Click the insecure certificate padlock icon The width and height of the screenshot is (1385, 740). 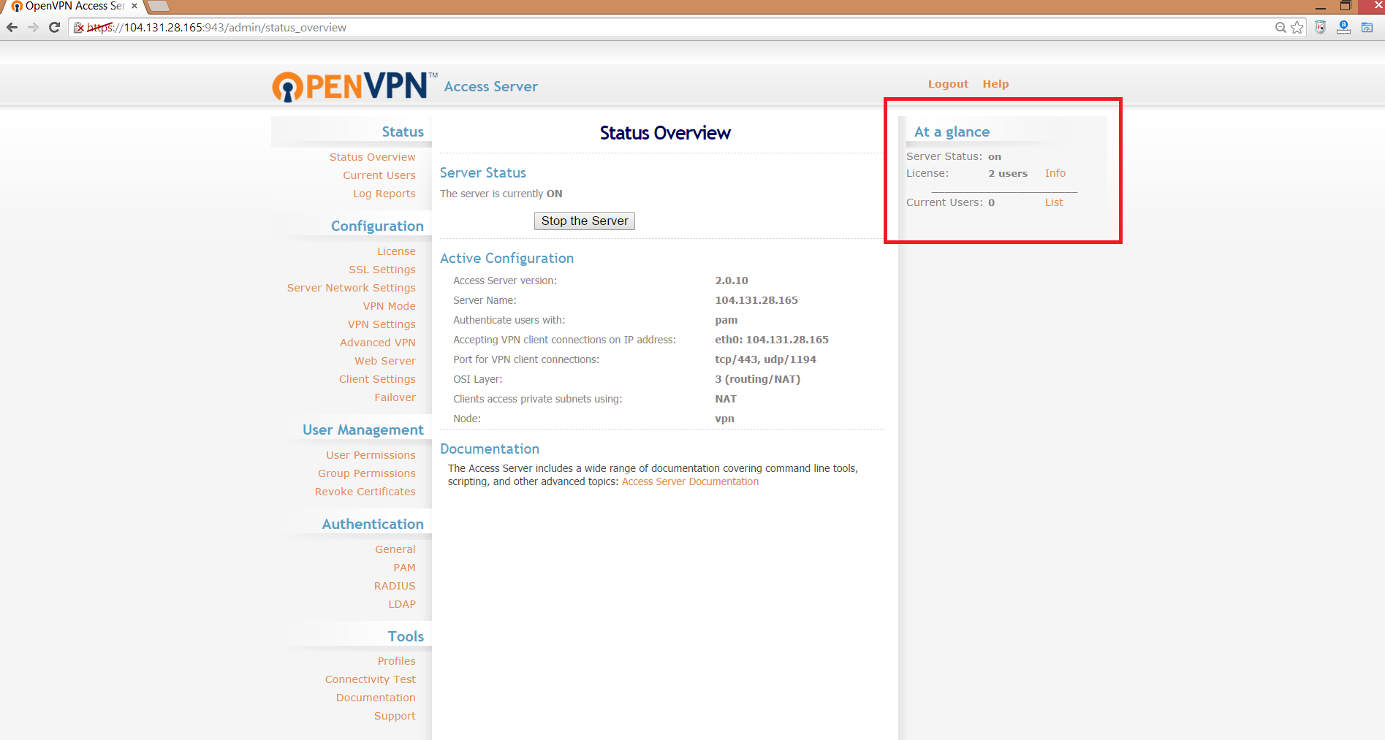[79, 28]
